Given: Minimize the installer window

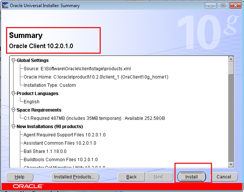Looking at the screenshot, I should 211,6.
